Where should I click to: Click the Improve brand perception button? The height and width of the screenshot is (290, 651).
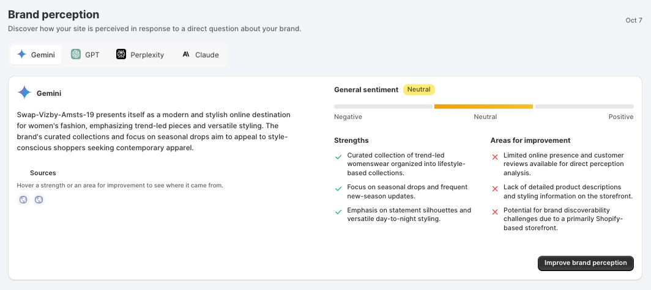point(586,263)
